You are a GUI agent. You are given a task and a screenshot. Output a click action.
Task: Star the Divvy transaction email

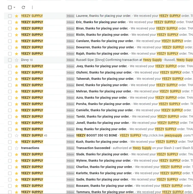(x=17, y=60)
